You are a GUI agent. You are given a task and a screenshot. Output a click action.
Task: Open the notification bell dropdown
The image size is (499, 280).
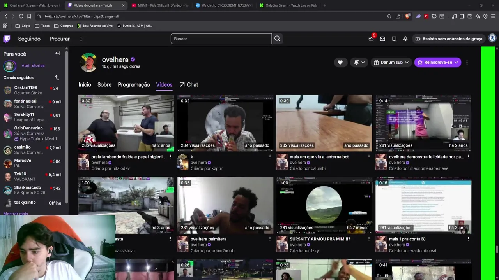359,62
